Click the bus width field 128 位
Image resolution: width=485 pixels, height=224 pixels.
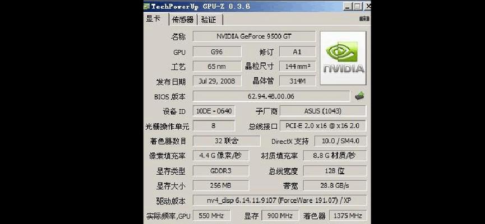[335, 171]
